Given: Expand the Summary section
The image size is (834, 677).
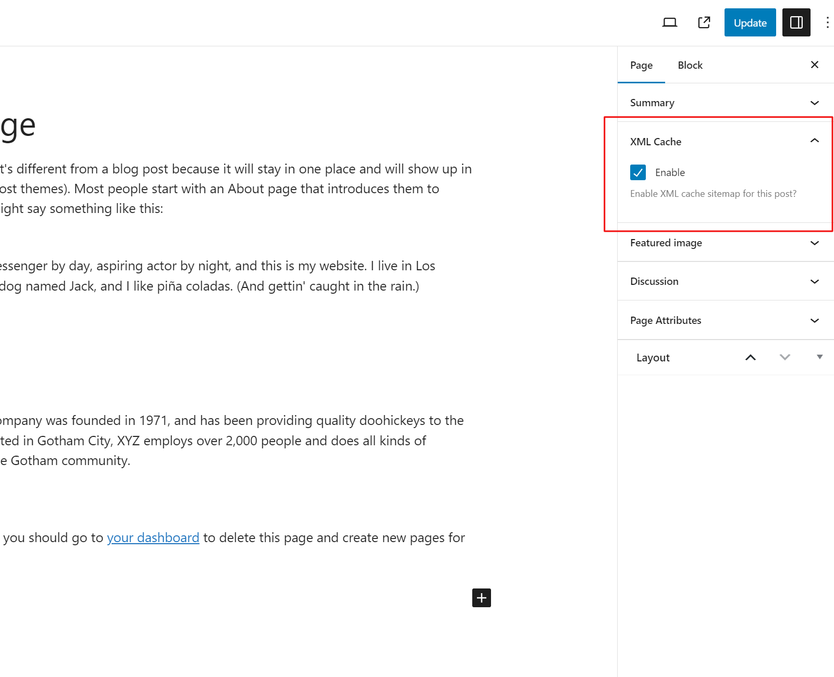Looking at the screenshot, I should pos(725,103).
